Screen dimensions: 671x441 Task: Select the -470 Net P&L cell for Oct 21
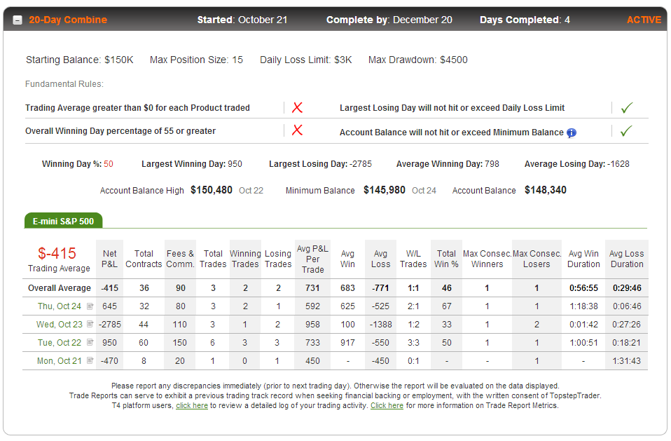point(109,361)
